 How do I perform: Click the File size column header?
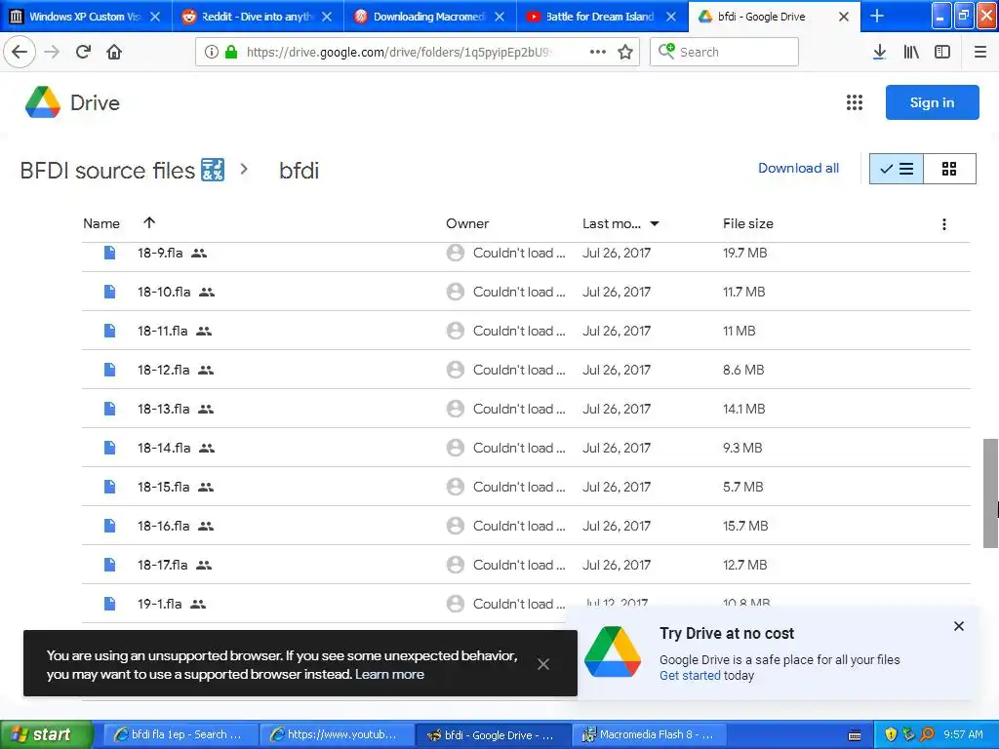[x=748, y=223]
